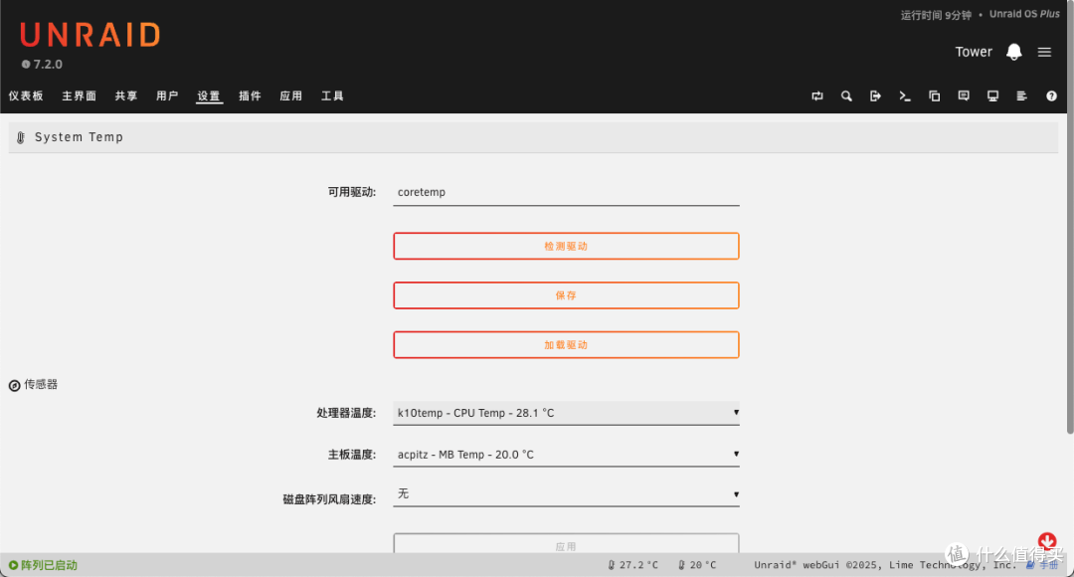Click the 阵列已启动 status text
Image resolution: width=1074 pixels, height=577 pixels.
[50, 565]
